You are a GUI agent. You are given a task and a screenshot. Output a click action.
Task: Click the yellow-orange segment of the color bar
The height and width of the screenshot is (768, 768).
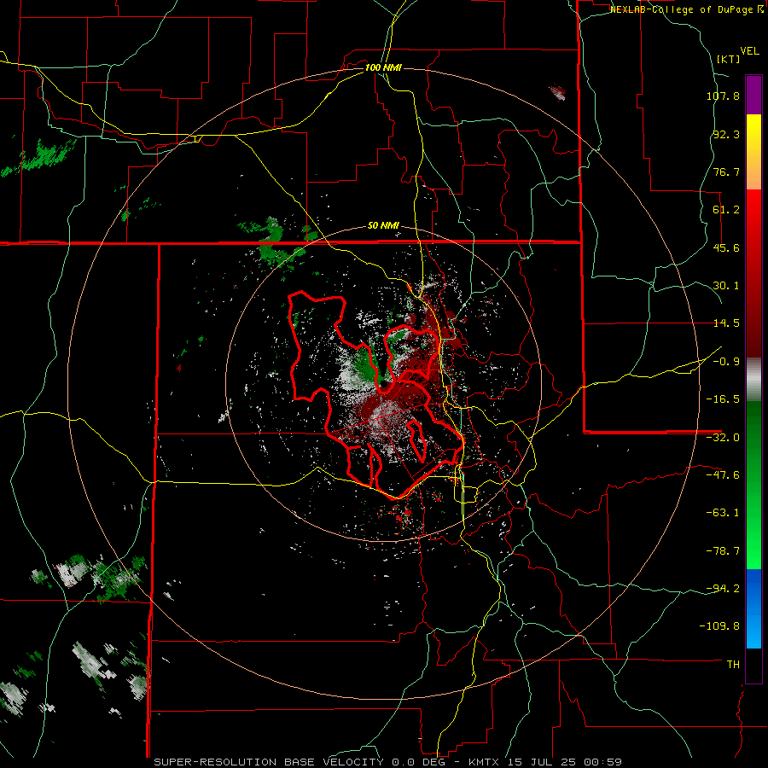point(753,152)
